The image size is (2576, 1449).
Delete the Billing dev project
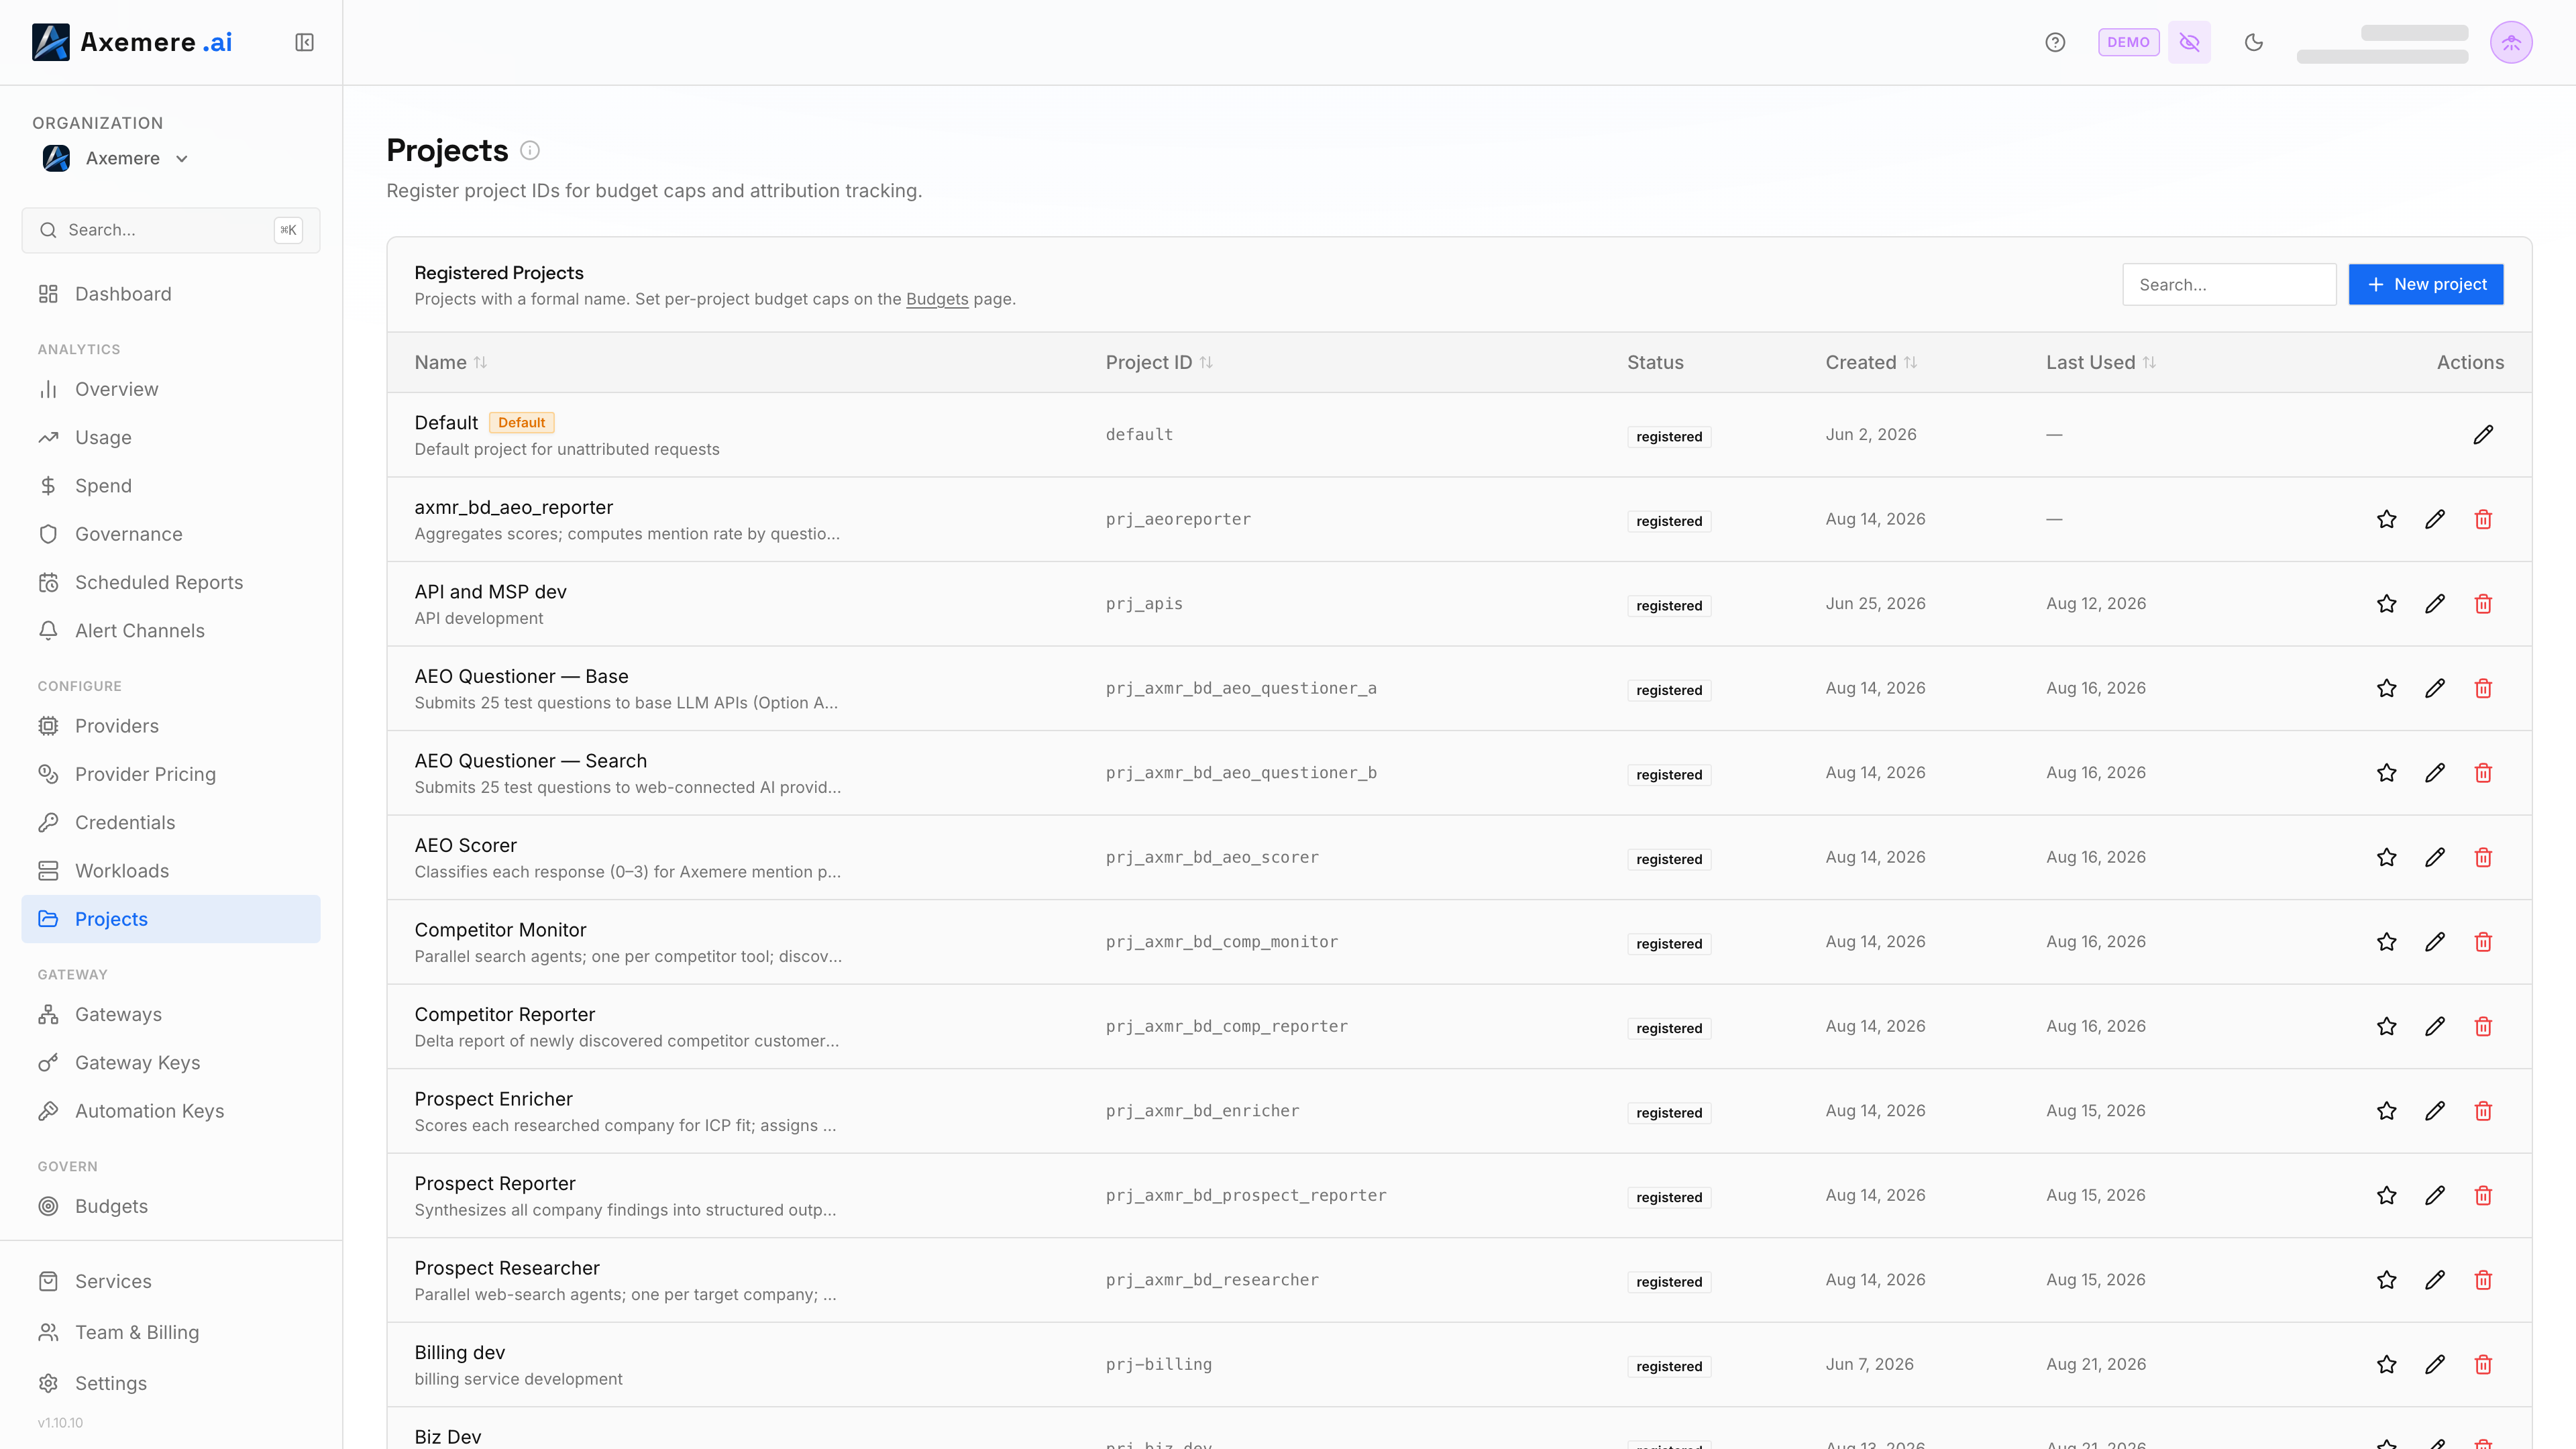(2483, 1364)
